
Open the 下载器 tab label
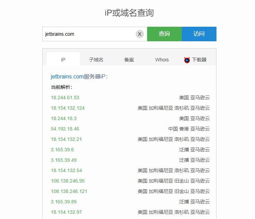199,60
